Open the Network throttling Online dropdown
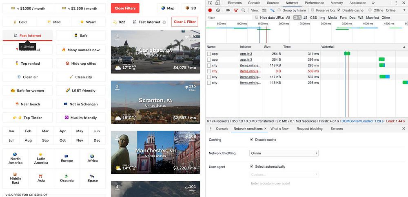The height and width of the screenshot is (197, 408). click(284, 153)
